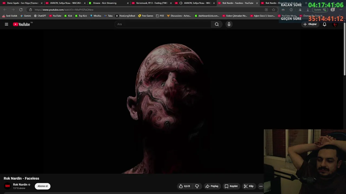The image size is (346, 194).
Task: Click the 137 B abone subscriber count
Action: click(19, 188)
